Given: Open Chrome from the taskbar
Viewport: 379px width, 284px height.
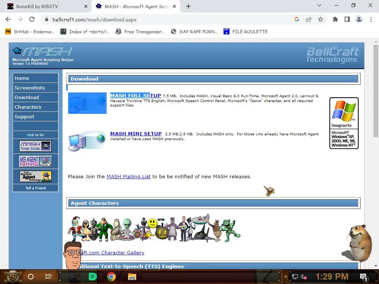Looking at the screenshot, I should (111, 277).
